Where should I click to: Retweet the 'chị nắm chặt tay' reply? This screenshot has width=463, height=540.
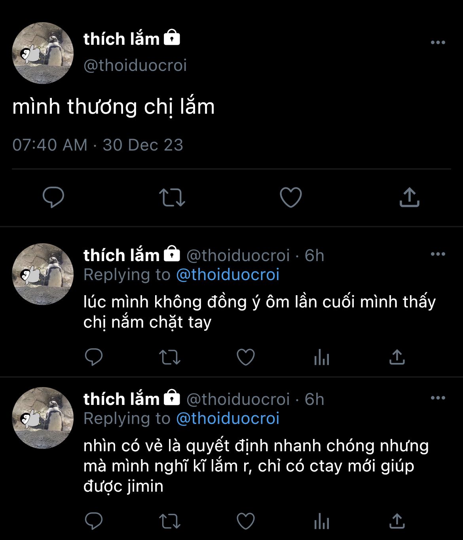point(169,357)
